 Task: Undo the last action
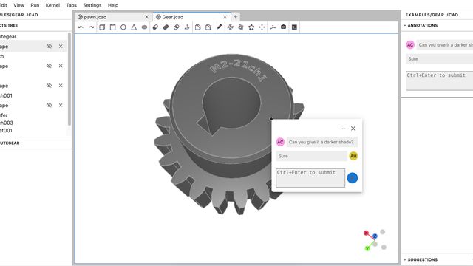tap(81, 27)
